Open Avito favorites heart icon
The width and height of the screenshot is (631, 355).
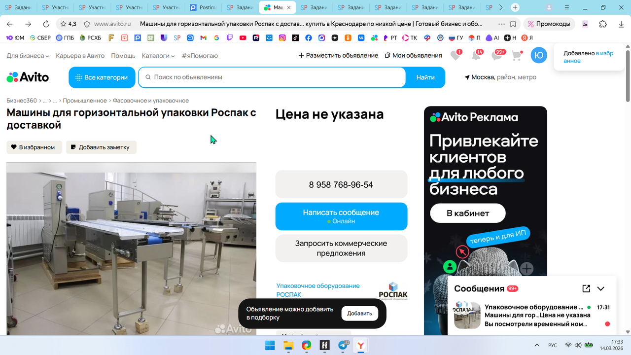coord(456,56)
